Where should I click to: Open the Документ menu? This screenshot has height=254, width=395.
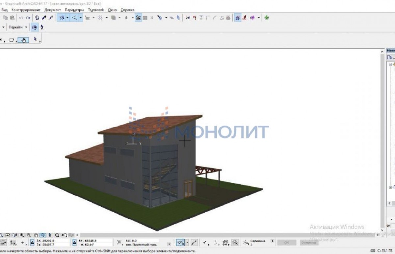(x=53, y=10)
